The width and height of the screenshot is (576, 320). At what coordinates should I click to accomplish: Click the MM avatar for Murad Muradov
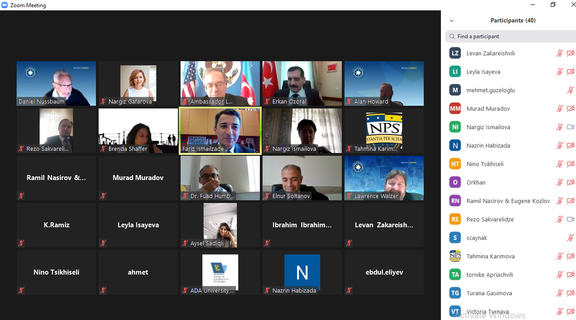pyautogui.click(x=455, y=108)
